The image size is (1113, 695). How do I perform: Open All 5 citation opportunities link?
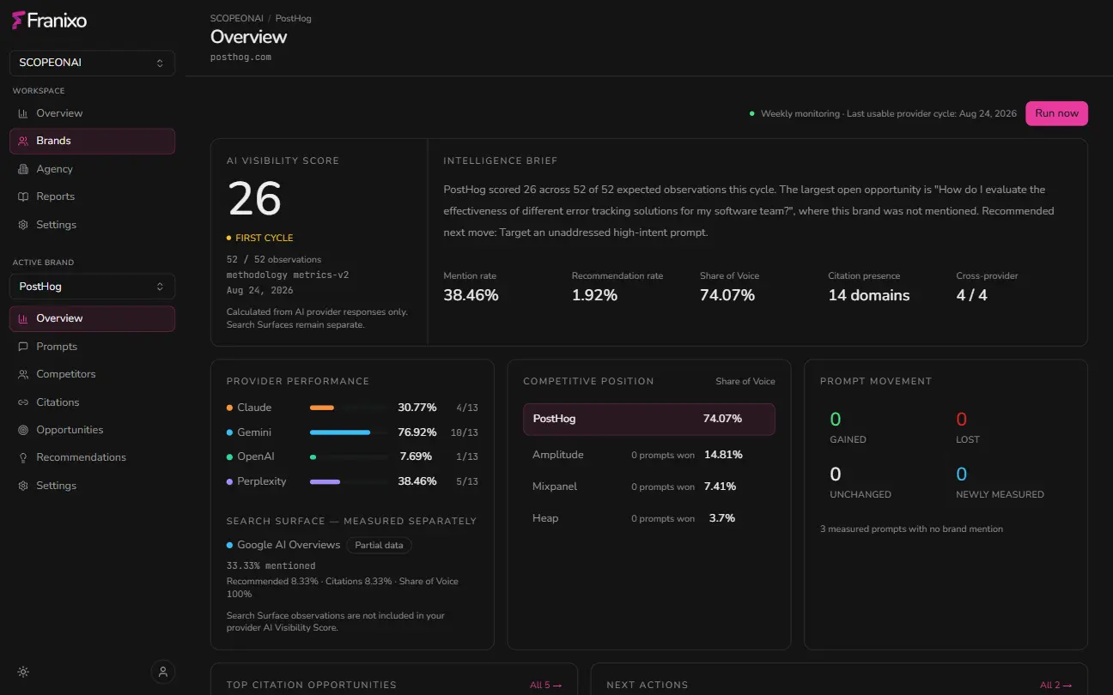pyautogui.click(x=545, y=686)
